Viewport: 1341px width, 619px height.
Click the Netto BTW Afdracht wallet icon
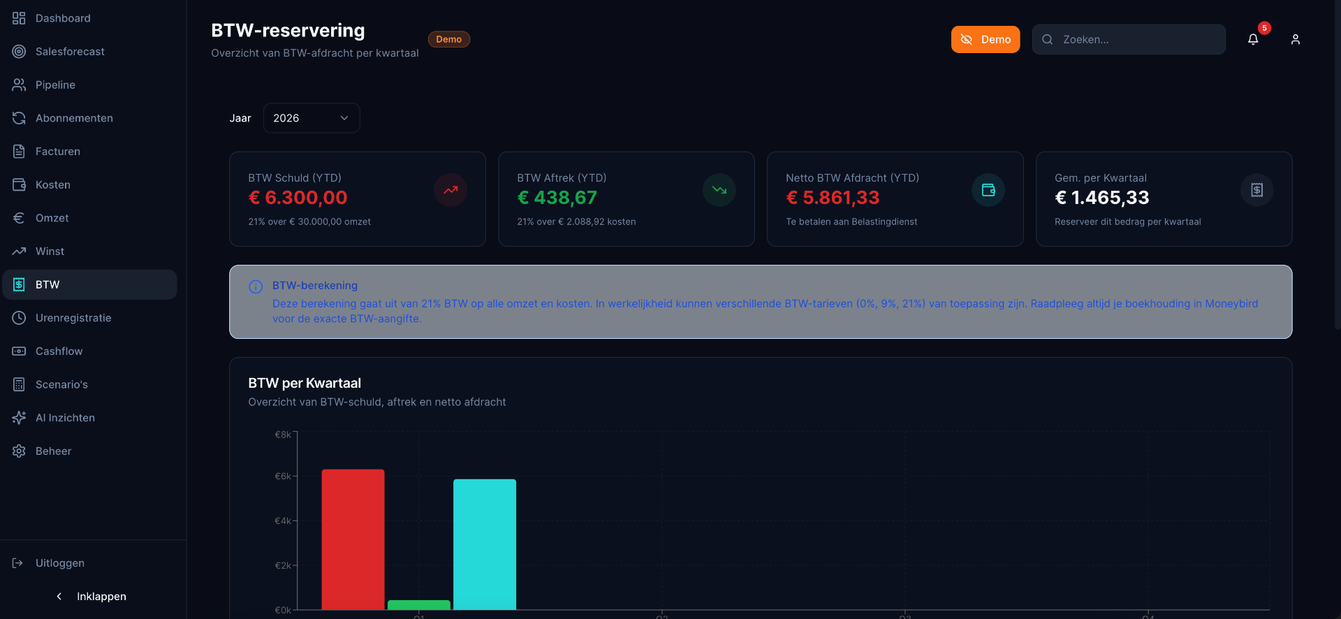click(988, 190)
